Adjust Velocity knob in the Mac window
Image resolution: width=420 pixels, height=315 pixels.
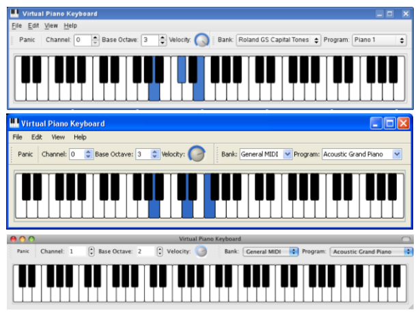(201, 251)
